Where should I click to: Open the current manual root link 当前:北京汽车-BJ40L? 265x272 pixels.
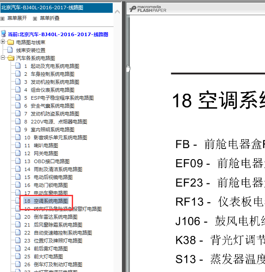click(58, 34)
